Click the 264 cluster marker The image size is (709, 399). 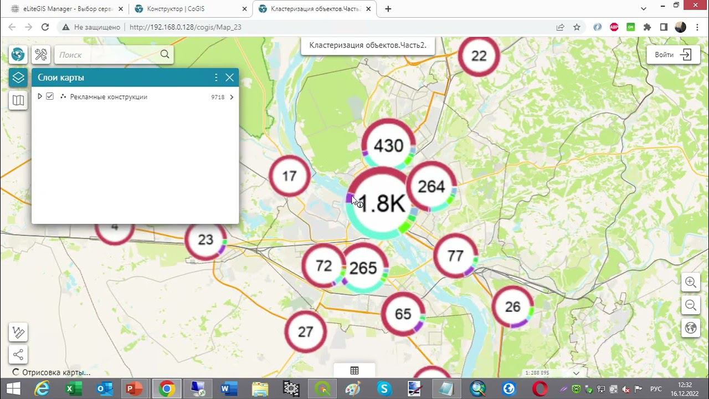coord(431,187)
